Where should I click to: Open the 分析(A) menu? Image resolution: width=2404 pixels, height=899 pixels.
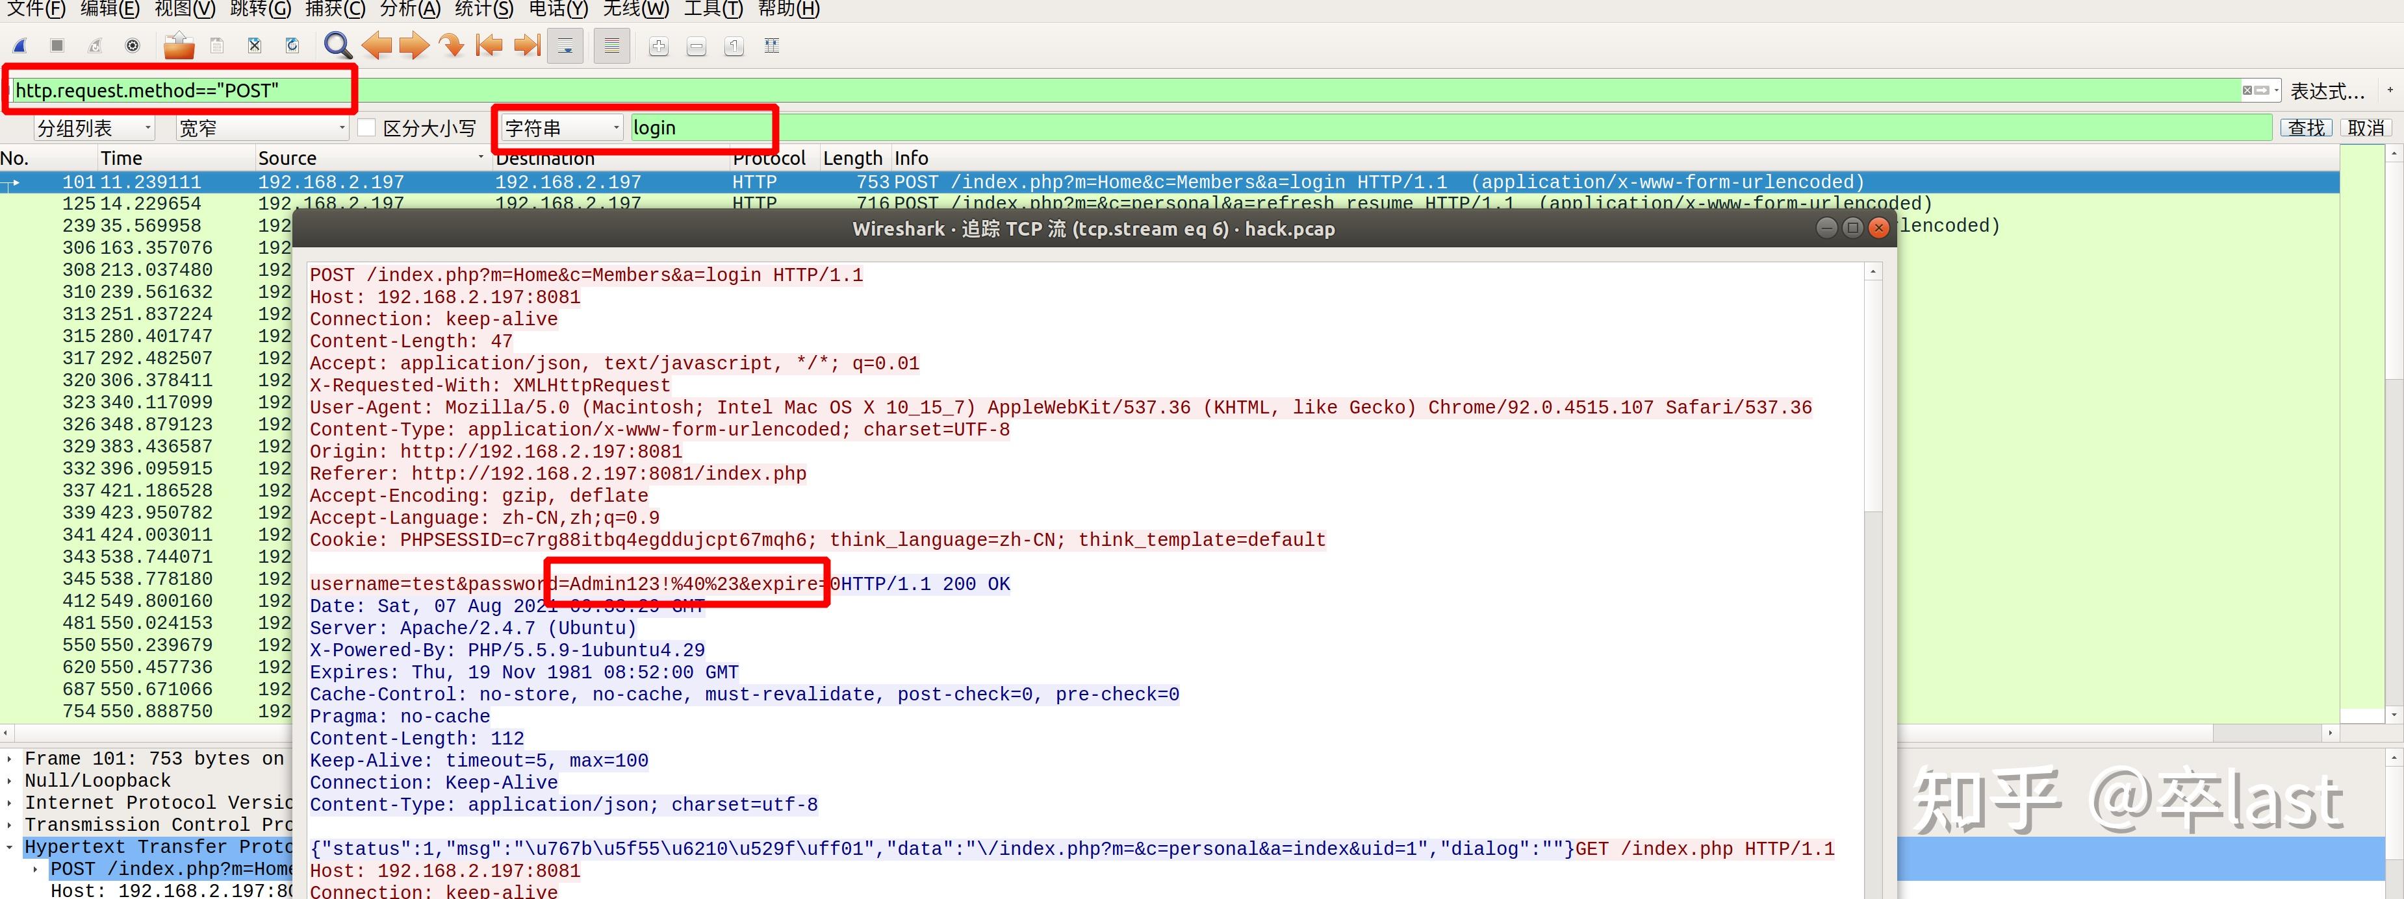(410, 9)
